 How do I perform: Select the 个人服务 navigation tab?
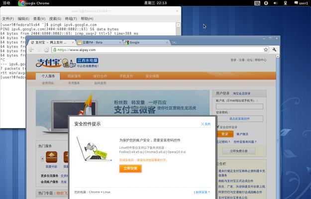click(x=48, y=76)
